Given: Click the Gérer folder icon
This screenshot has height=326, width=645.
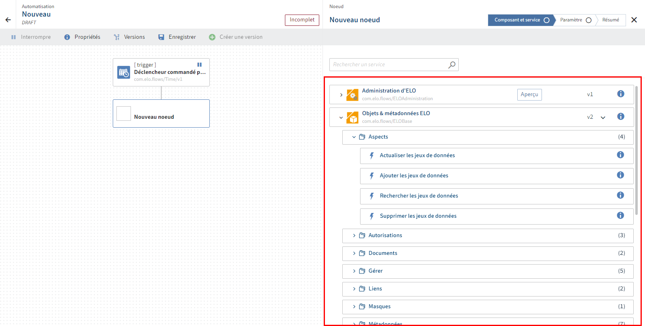Looking at the screenshot, I should (362, 271).
